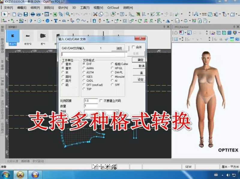Check the 合并 checkbox

click(x=133, y=47)
